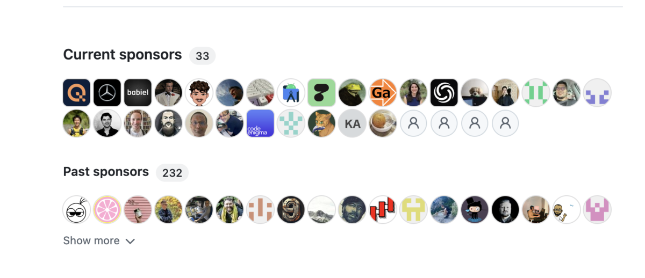Image resolution: width=645 pixels, height=278 pixels.
Task: Click the green frog sponsor avatar
Action: [x=352, y=93]
